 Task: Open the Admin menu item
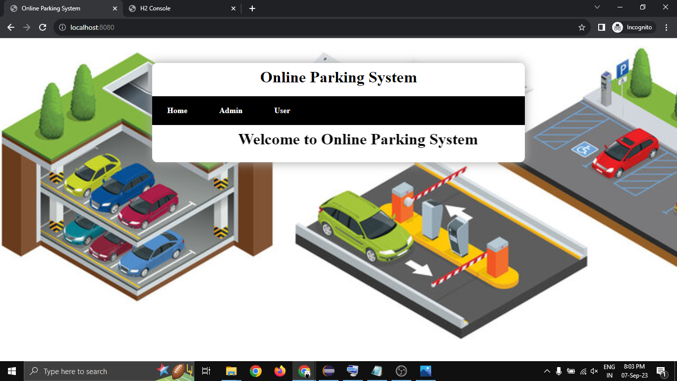pos(231,111)
